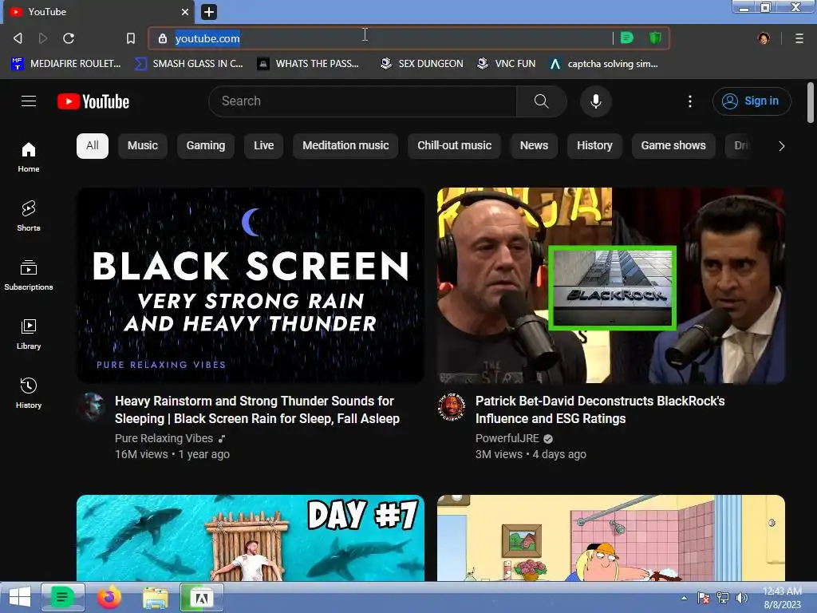
Task: Open Subscriptions in the sidebar
Action: coord(29,275)
